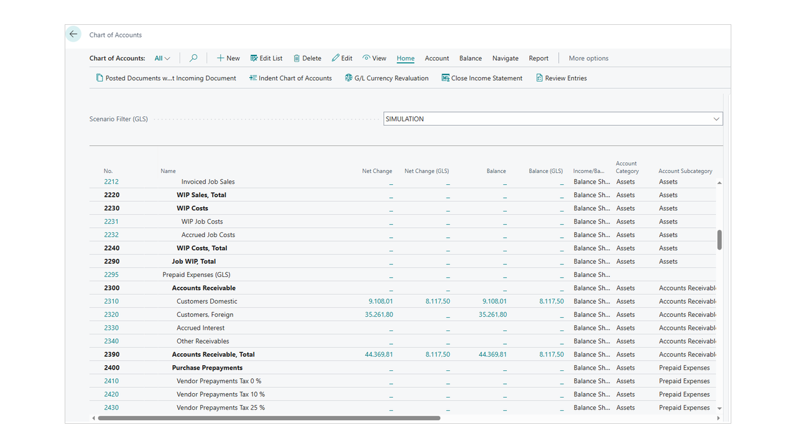796x448 pixels.
Task: Delete the selected account
Action: [x=307, y=58]
